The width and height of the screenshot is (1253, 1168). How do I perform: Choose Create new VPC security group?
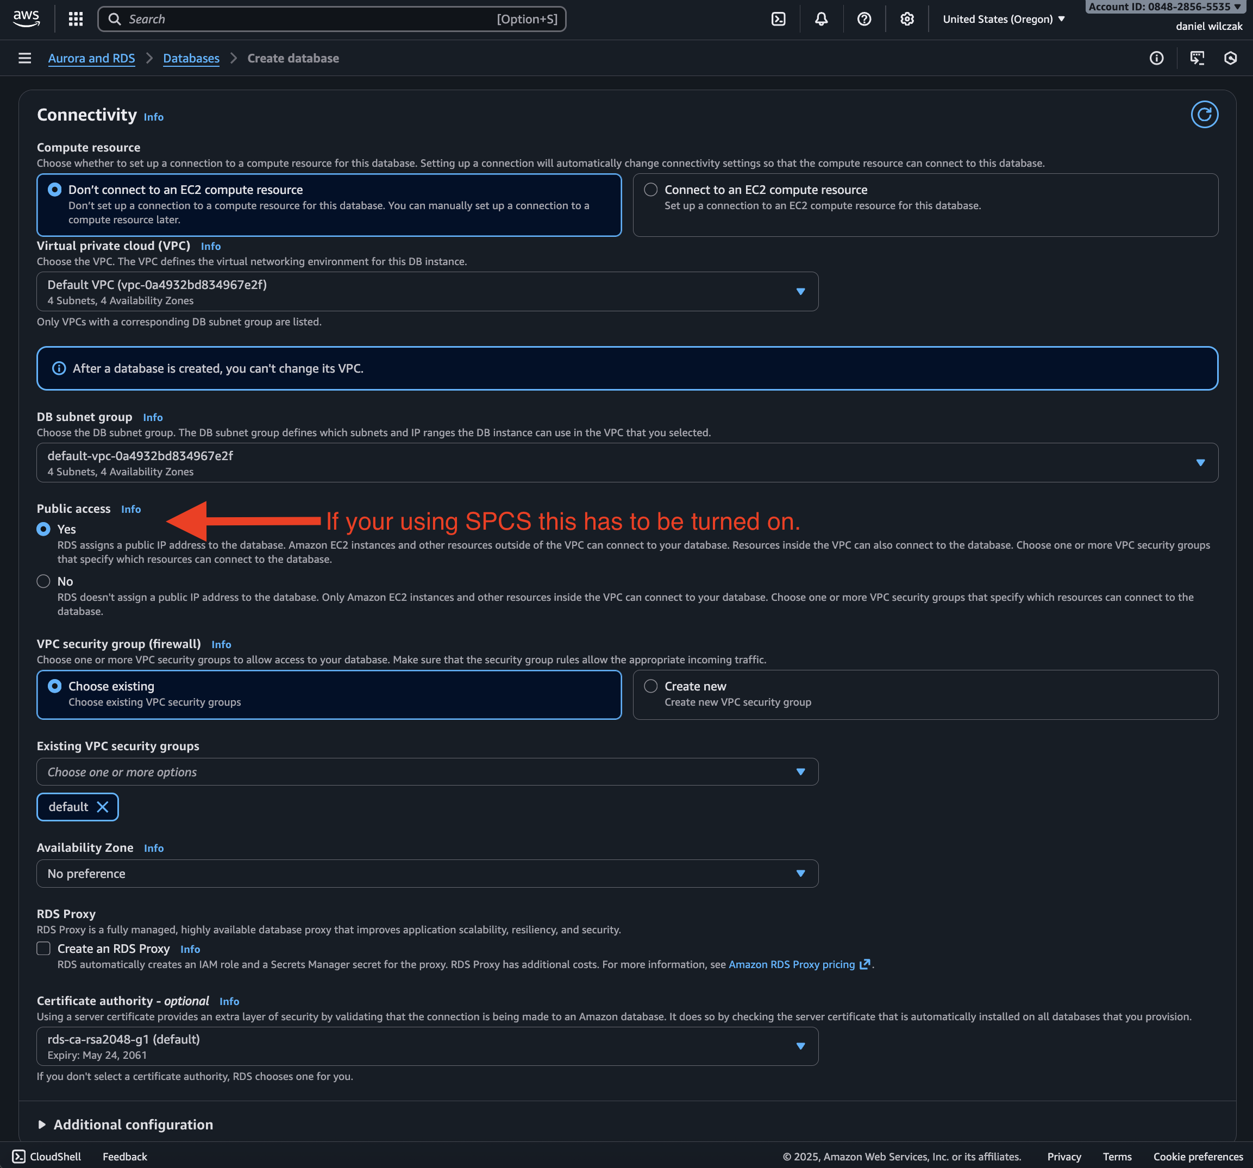coord(650,686)
